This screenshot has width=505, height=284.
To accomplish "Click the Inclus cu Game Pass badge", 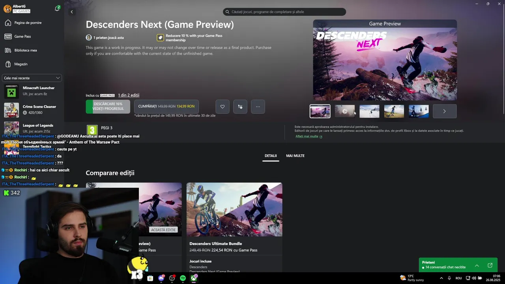I will (107, 95).
